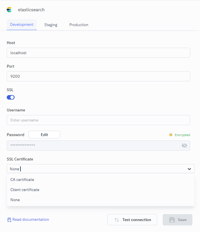Screen dimensions: 200x232
Task: Focus the Host input field
Action: (98, 53)
